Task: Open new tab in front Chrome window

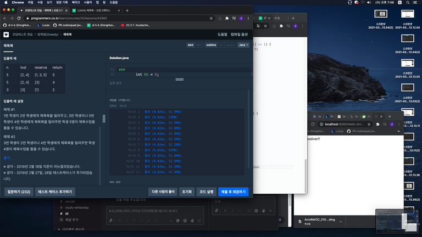Action: tap(127, 10)
